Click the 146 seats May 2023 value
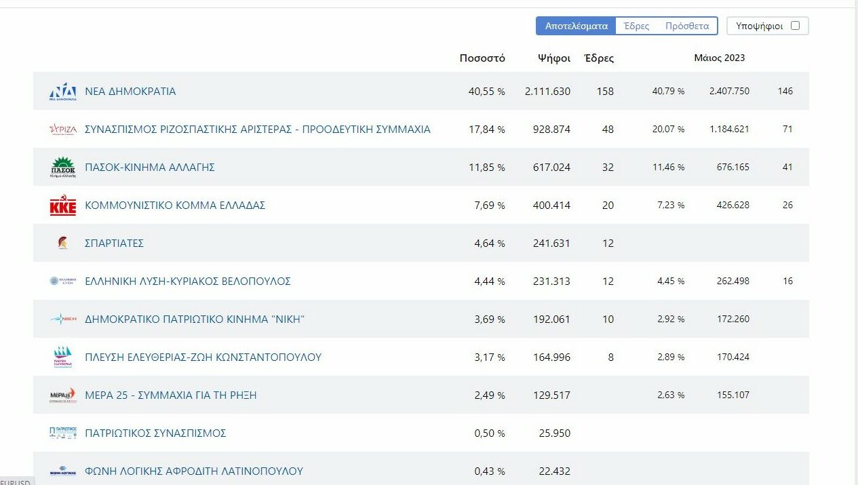 pyautogui.click(x=785, y=91)
